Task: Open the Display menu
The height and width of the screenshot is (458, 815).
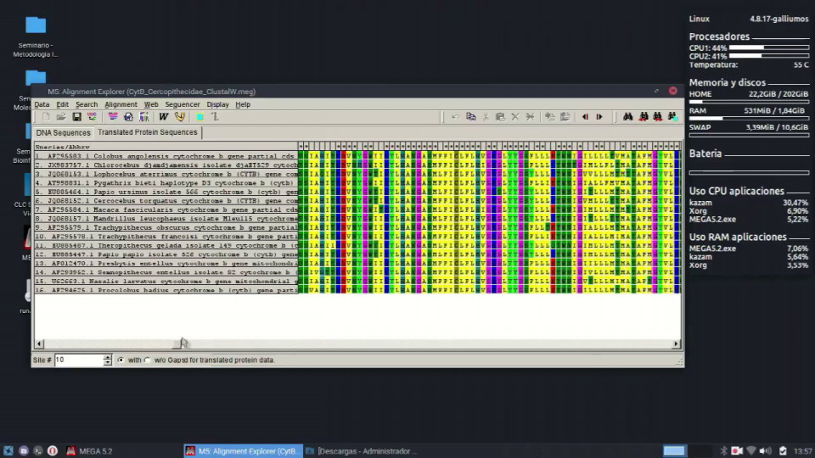Action: tap(217, 104)
